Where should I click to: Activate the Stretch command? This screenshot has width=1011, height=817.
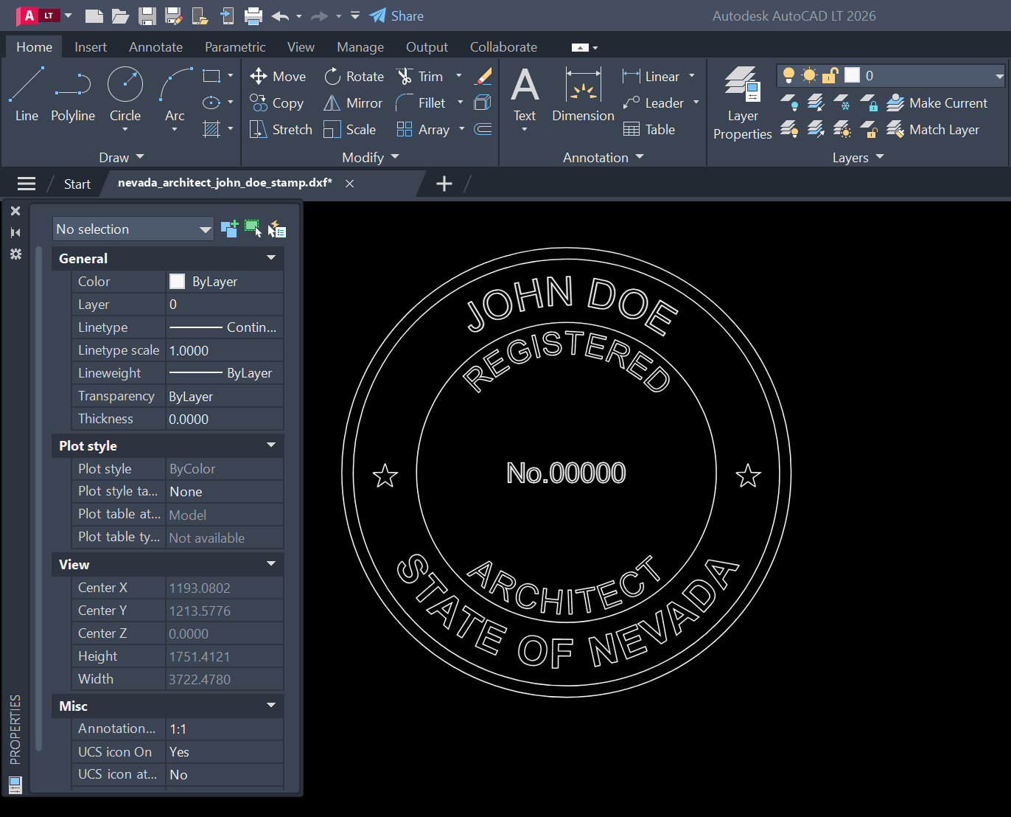click(x=281, y=129)
